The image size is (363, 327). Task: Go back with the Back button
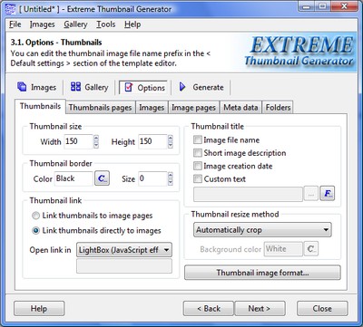(209, 309)
